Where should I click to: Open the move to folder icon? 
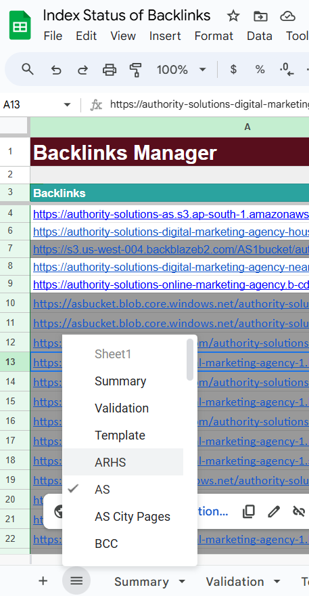(260, 16)
